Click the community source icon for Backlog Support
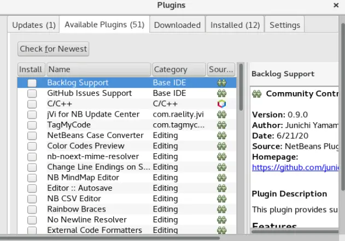The height and width of the screenshot is (241, 345). [x=221, y=83]
